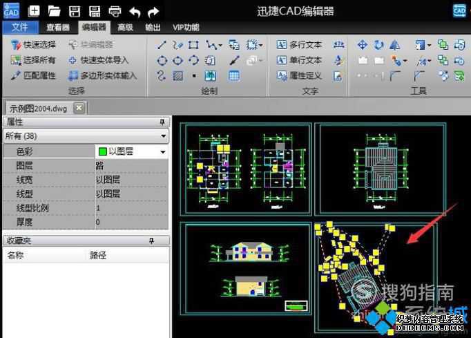Viewport: 471px width, 338px height.
Task: Switch to the 查看器 tab
Action: pyautogui.click(x=58, y=28)
